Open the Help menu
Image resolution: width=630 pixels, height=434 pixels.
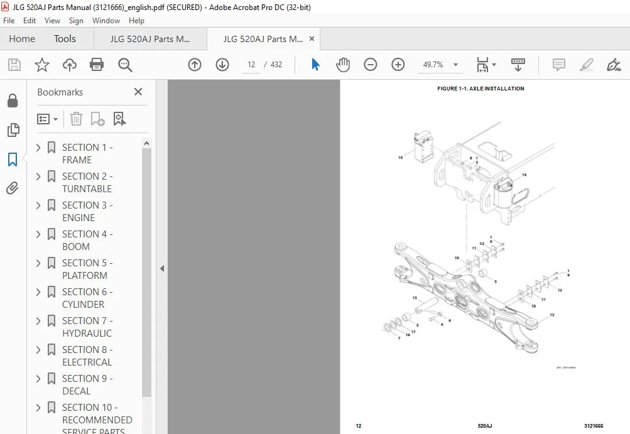point(136,21)
